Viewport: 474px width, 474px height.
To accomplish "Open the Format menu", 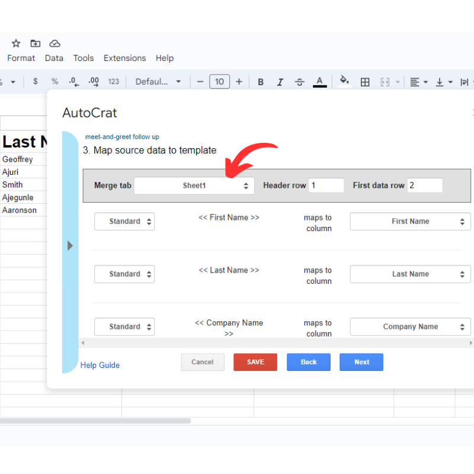I will pos(21,58).
